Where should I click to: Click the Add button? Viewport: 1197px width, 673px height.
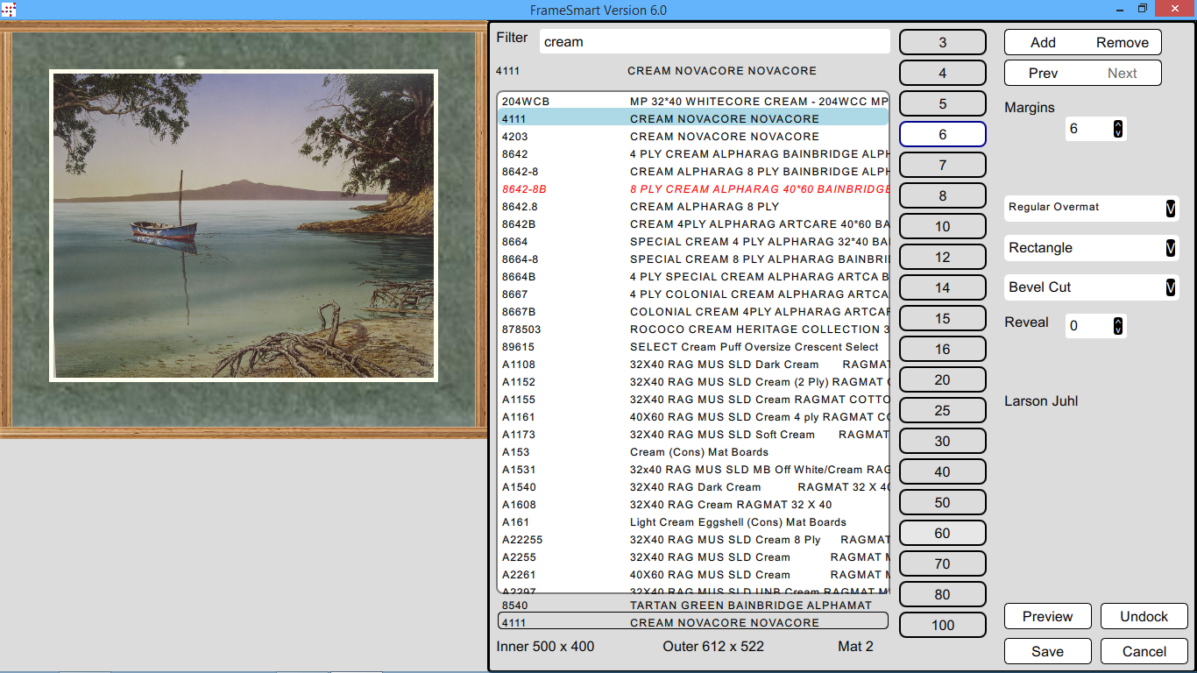(x=1043, y=42)
